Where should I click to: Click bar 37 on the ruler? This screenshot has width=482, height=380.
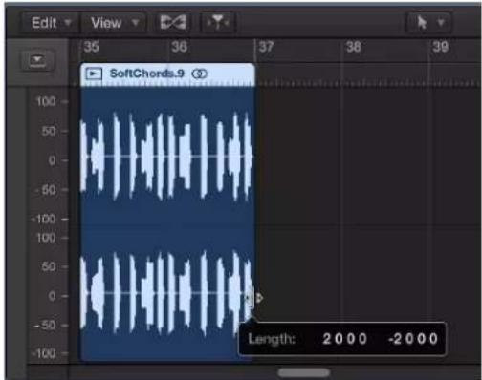266,47
